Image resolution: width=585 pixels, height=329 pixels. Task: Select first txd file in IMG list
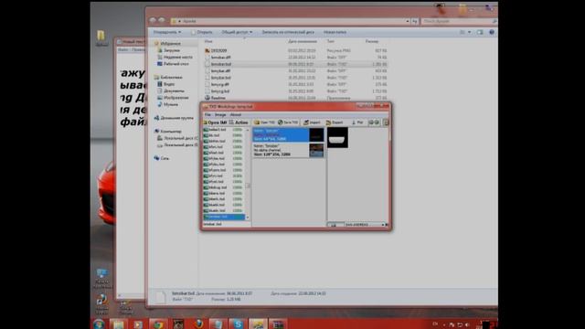[x=224, y=130]
